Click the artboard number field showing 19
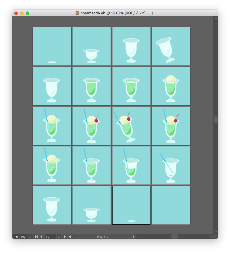The height and width of the screenshot is (253, 230). click(51, 237)
